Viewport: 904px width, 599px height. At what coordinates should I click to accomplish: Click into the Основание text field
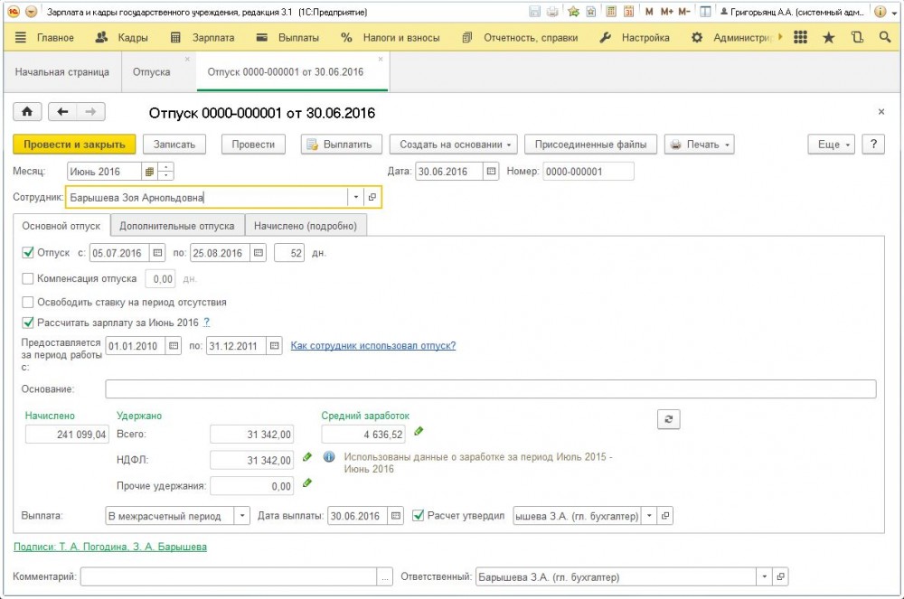point(490,389)
